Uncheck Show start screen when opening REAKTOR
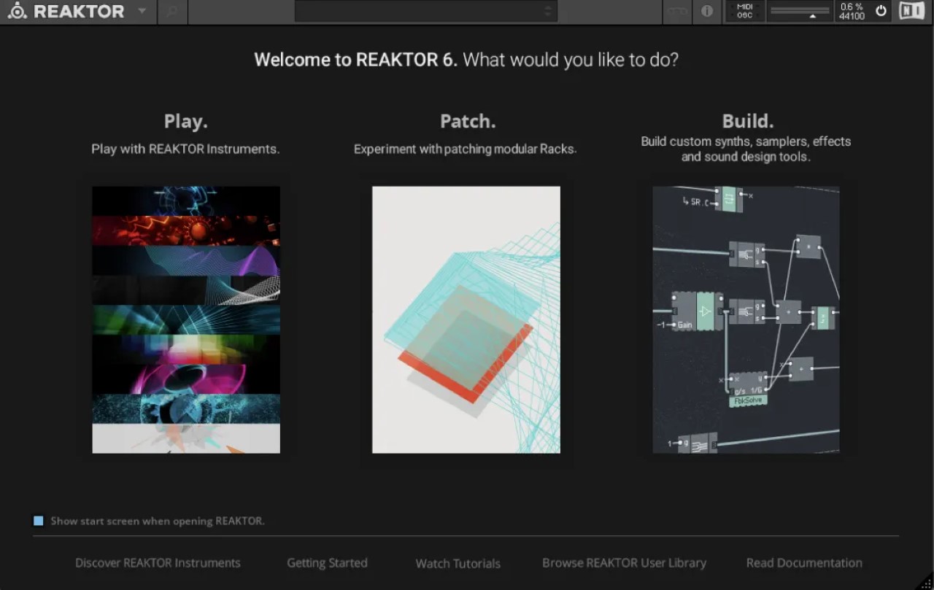 pyautogui.click(x=39, y=521)
